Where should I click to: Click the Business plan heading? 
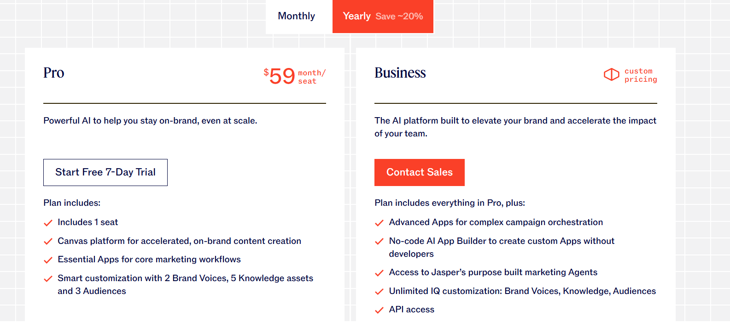click(400, 73)
